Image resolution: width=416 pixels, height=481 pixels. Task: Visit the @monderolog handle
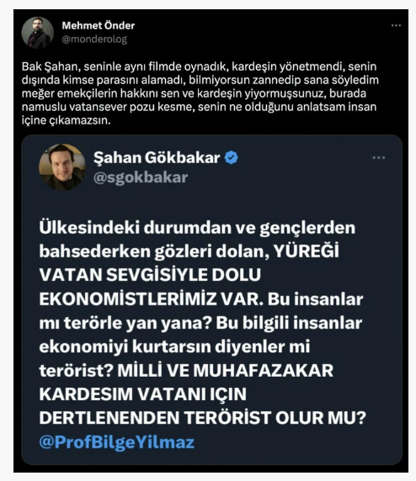point(94,40)
